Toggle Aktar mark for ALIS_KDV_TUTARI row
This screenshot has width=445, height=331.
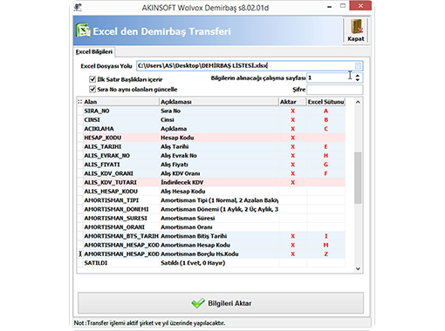coord(292,182)
